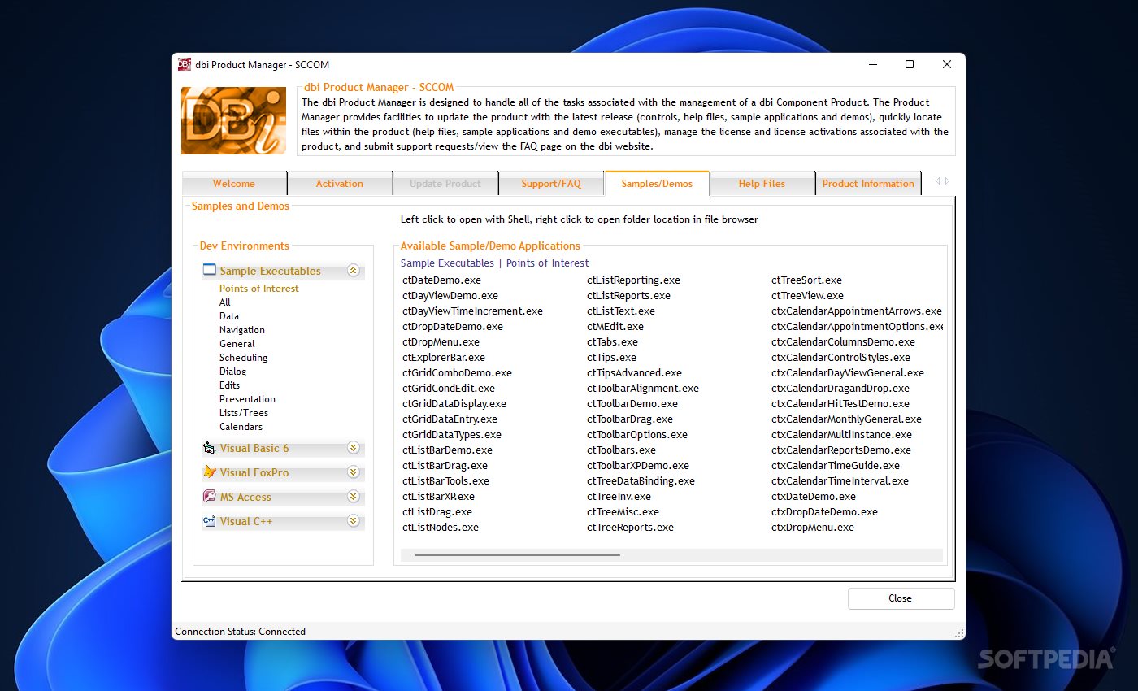
Task: Expand the Visual FoxPro section
Action: tap(353, 472)
